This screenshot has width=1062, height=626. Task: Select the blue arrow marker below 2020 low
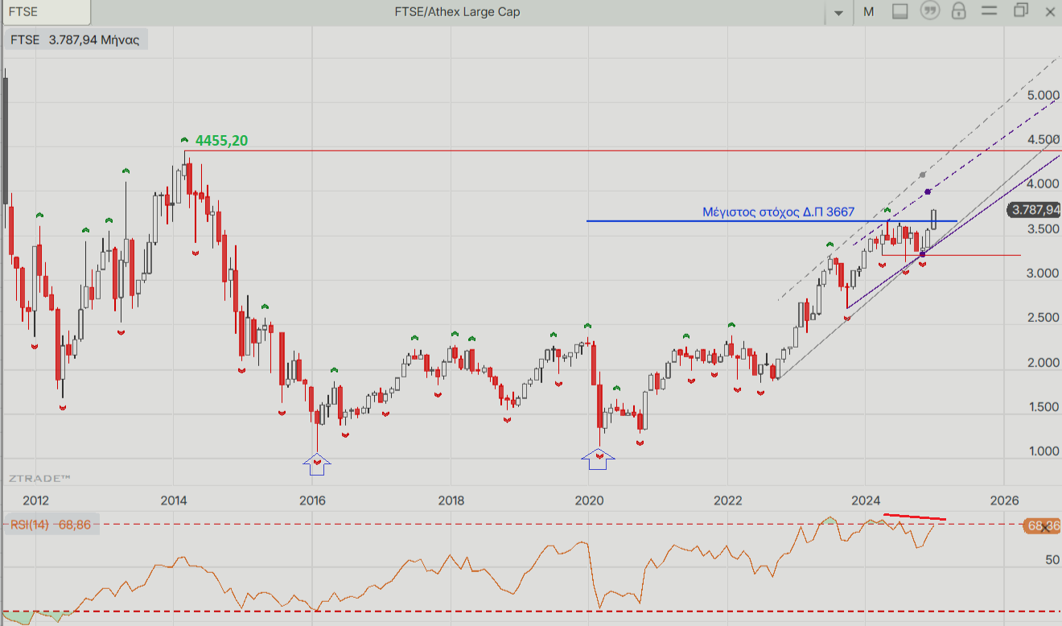point(598,460)
